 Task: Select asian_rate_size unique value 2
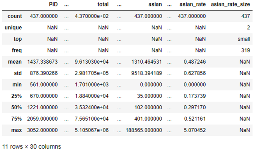[249, 27]
